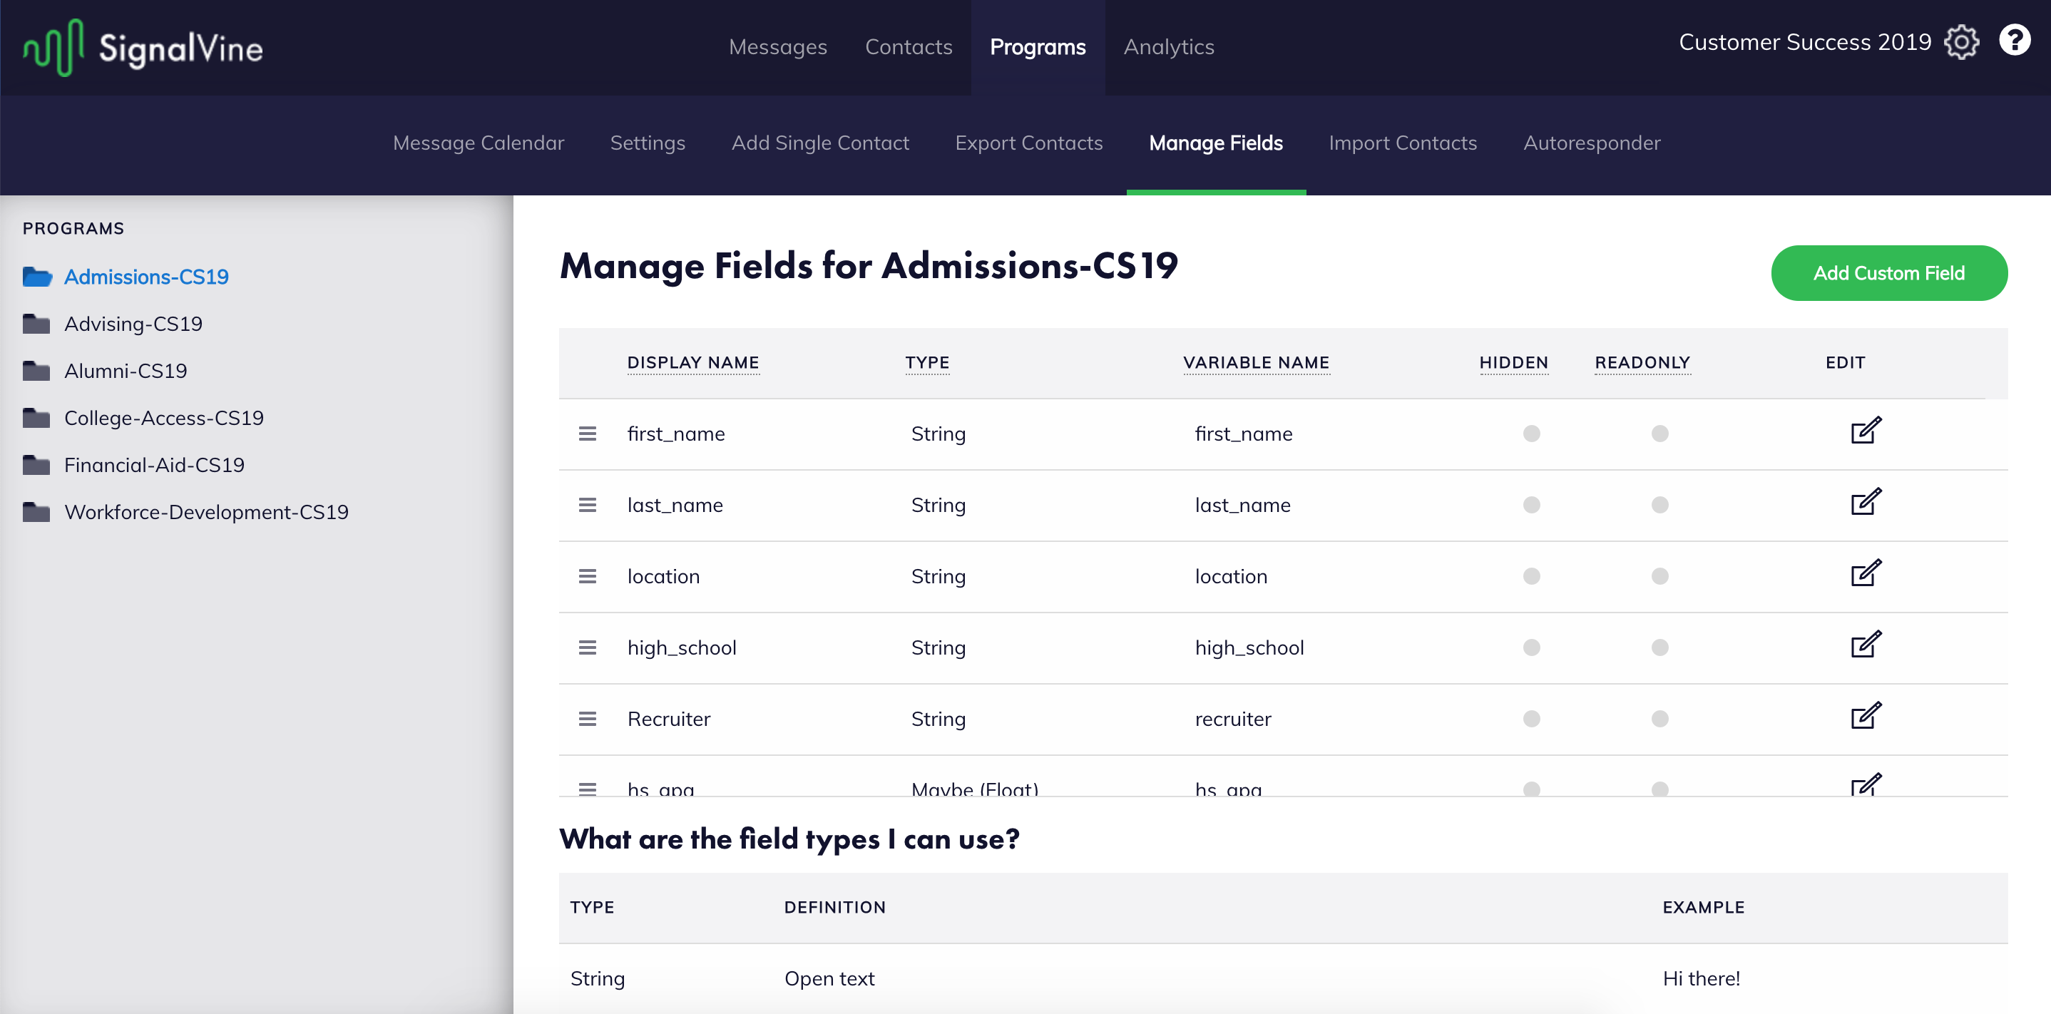This screenshot has height=1014, width=2051.
Task: Open the Workforce-Development-CS19 program
Action: (206, 511)
